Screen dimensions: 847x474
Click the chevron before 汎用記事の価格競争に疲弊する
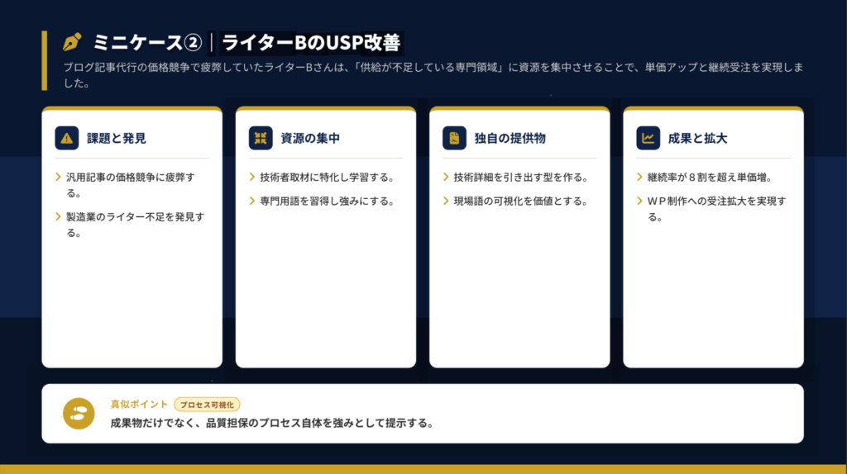point(58,177)
